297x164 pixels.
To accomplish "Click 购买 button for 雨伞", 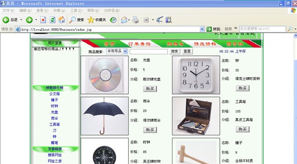I will point(150,130).
